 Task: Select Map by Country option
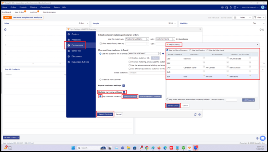tap(190, 50)
